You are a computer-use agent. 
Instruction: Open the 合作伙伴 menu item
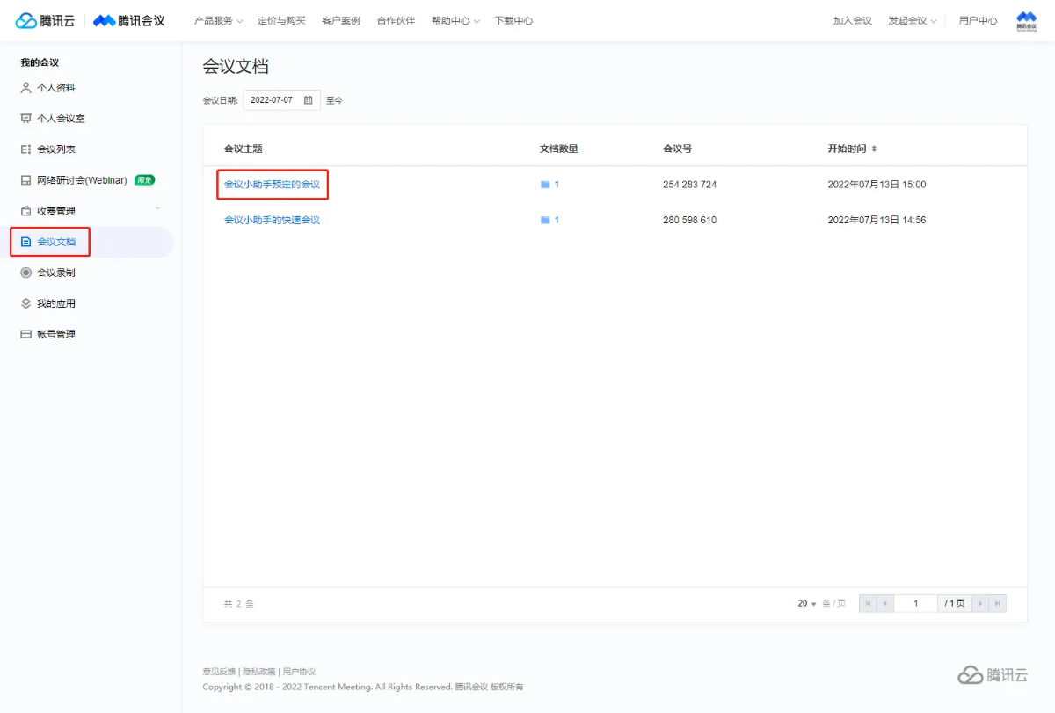click(x=396, y=20)
